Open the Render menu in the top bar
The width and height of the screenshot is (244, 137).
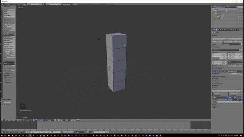tap(11, 4)
